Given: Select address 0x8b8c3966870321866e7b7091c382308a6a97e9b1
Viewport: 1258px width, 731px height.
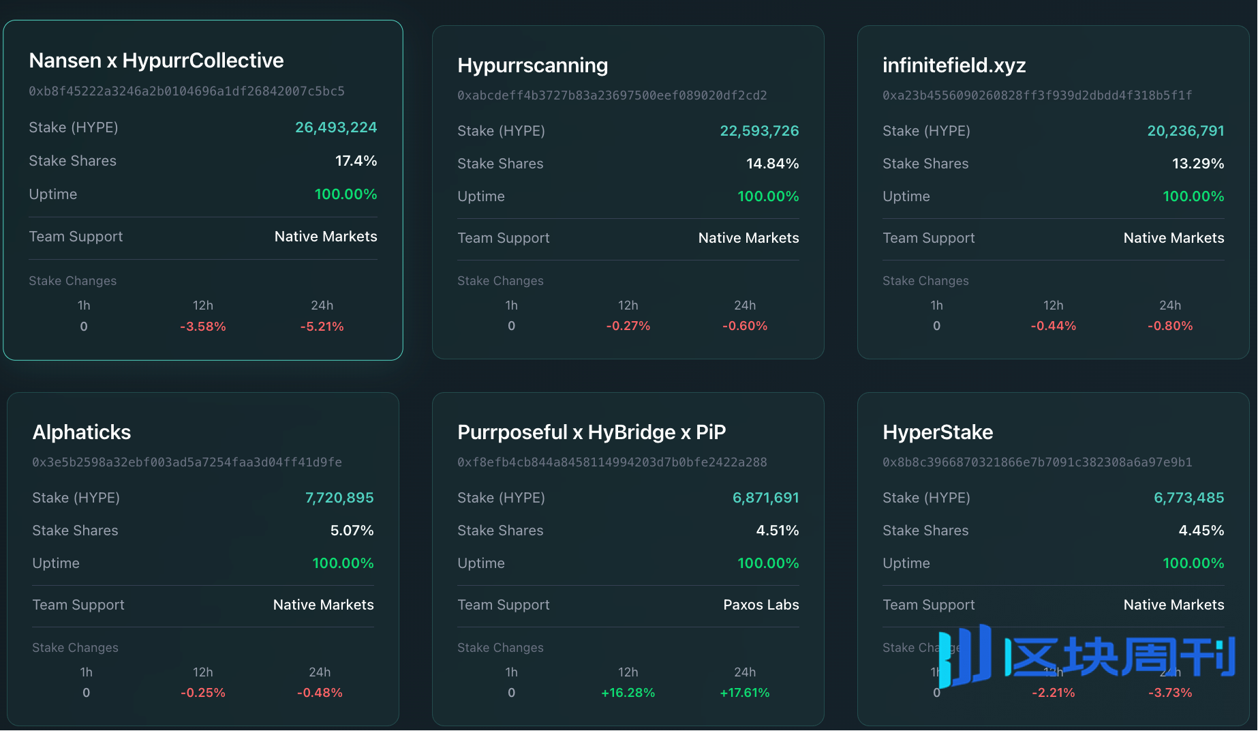Looking at the screenshot, I should (x=1037, y=462).
